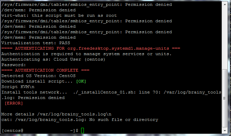Click the scrollbar down arrow
This screenshot has height=136, width=231.
[x=225, y=131]
